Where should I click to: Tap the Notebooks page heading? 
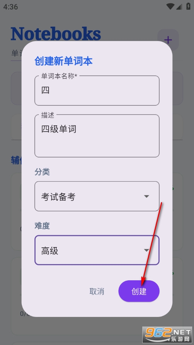click(x=56, y=34)
